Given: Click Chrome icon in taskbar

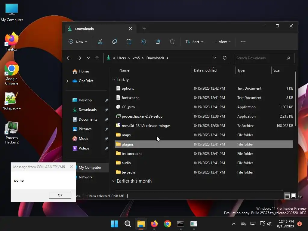Looking at the screenshot, I should pyautogui.click(x=167, y=224).
